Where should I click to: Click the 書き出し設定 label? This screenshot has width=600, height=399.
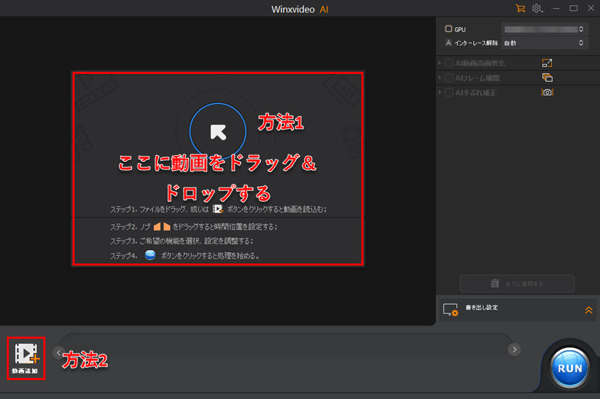pyautogui.click(x=481, y=308)
